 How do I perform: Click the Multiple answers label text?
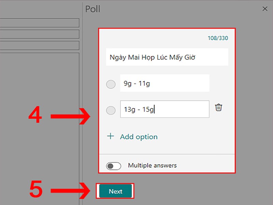152,165
